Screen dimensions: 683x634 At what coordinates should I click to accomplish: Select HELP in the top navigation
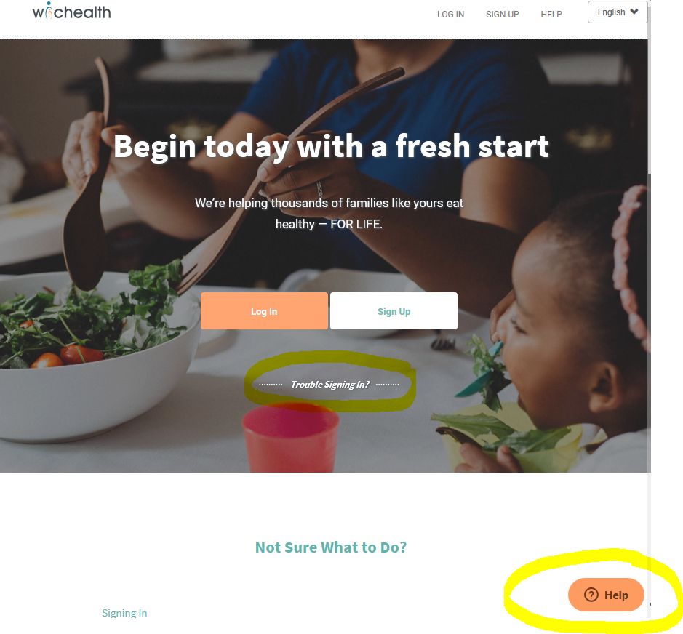tap(551, 15)
